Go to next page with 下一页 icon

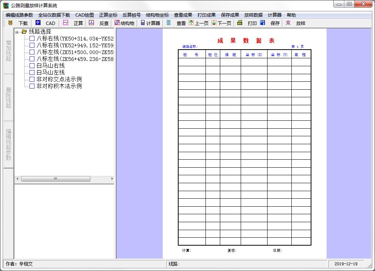point(214,23)
